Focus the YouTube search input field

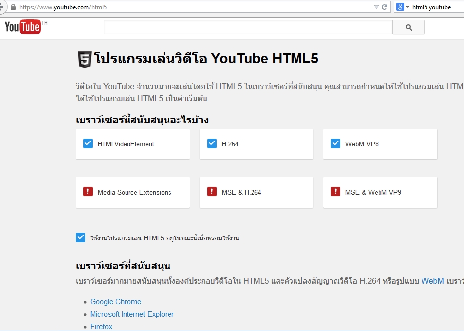tap(248, 27)
